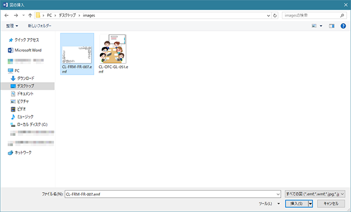Select the CL-FRM-FR-007.emf thumbnail
351x212 pixels.
(77, 55)
